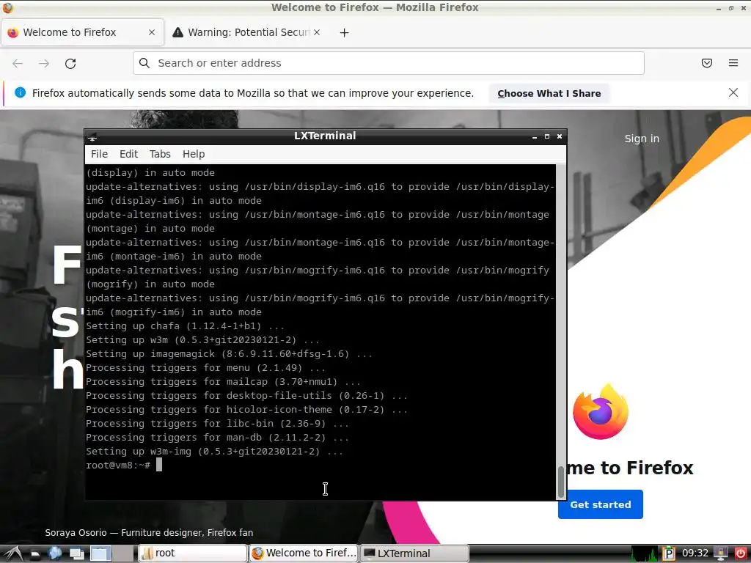Maximize the LXTerminal window

[547, 136]
